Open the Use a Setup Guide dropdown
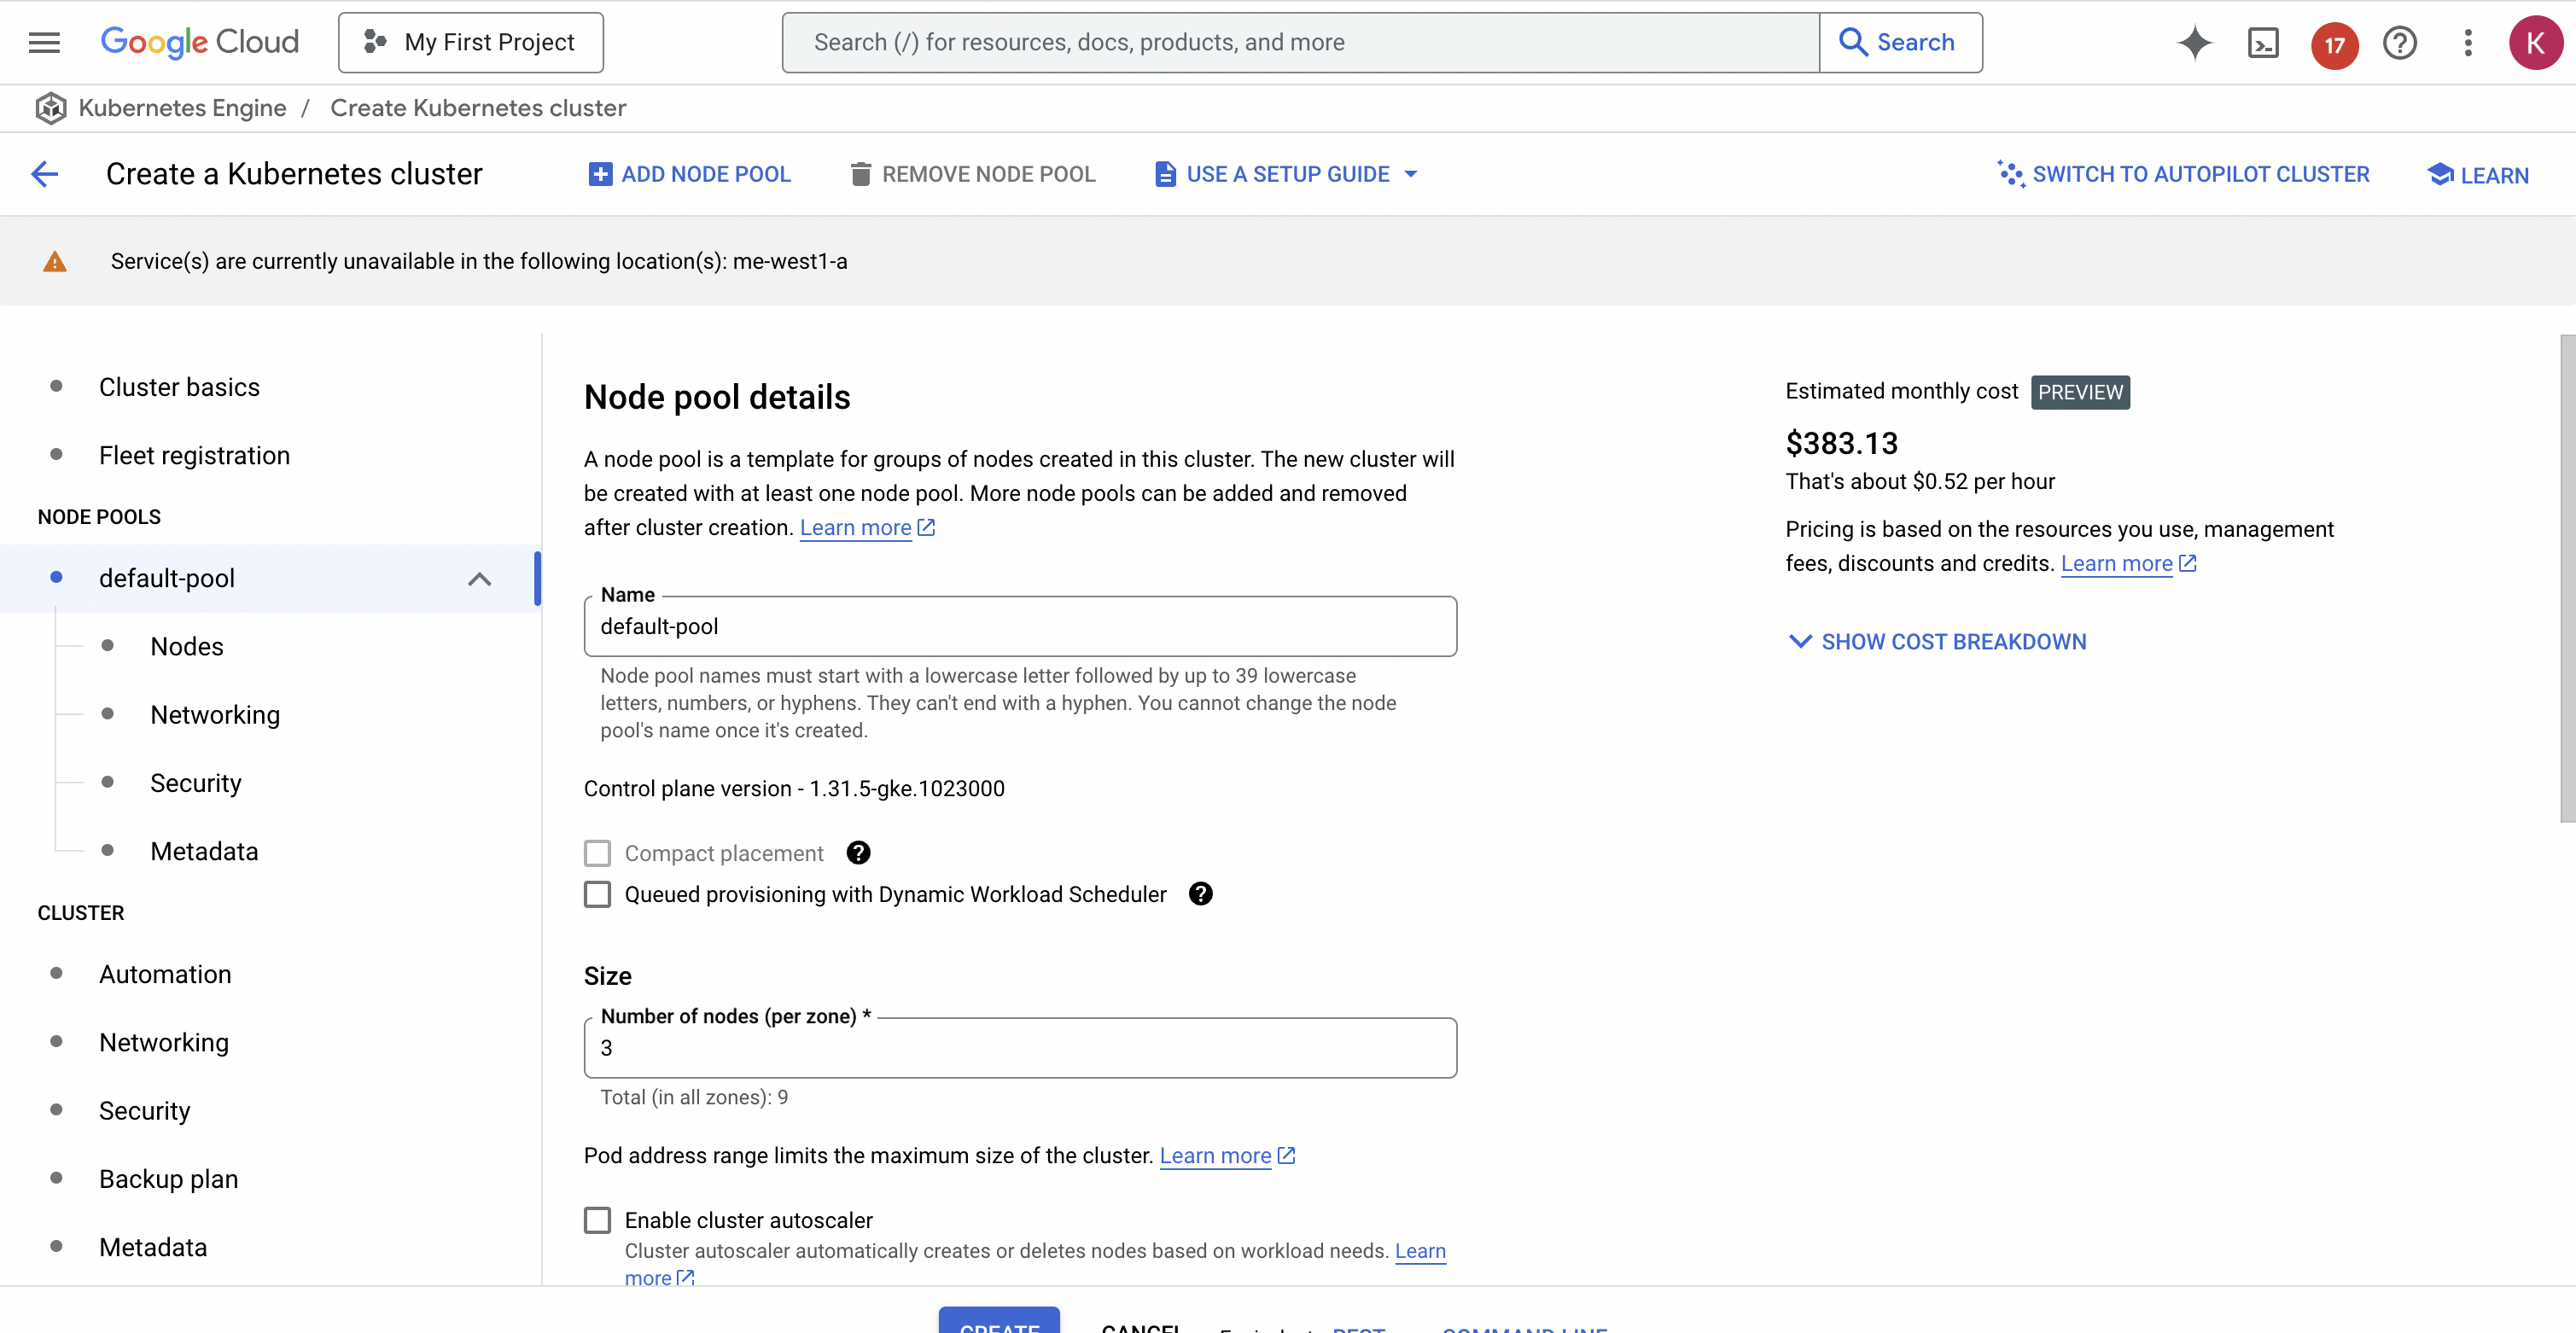The height and width of the screenshot is (1333, 2576). pyautogui.click(x=1286, y=174)
